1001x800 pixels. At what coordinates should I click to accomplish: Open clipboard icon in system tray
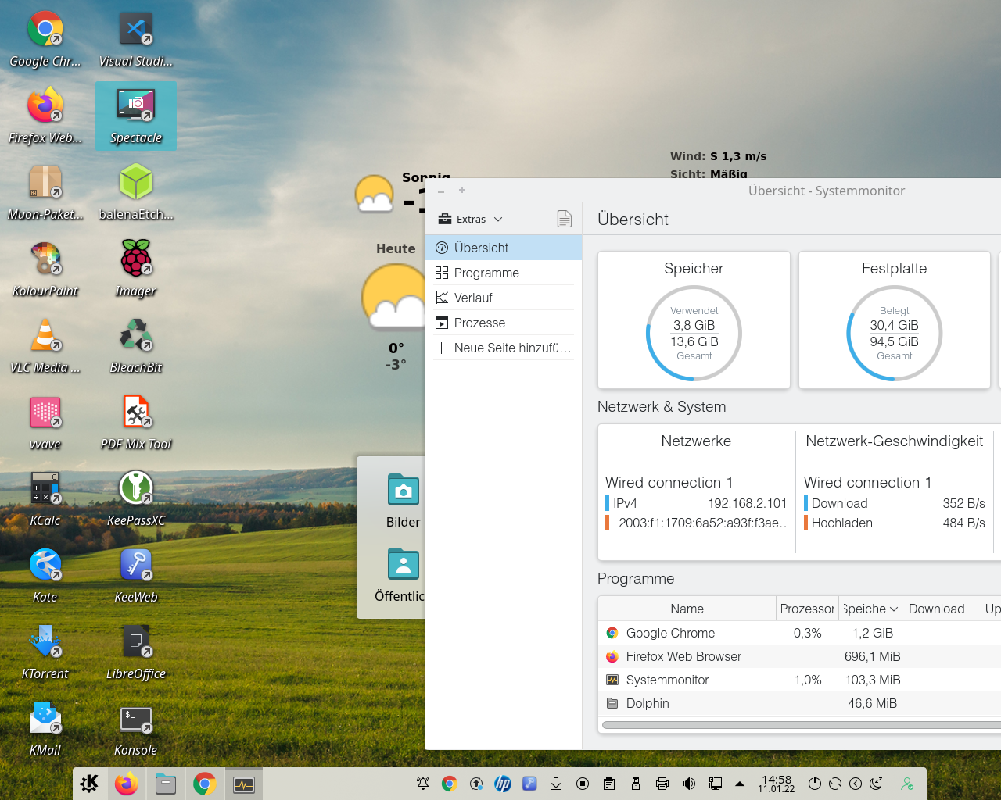pyautogui.click(x=609, y=784)
